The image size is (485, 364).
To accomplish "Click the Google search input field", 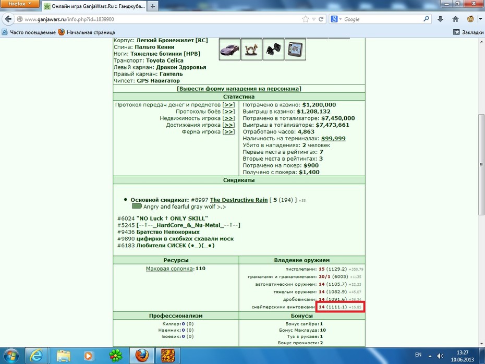I will (382, 19).
